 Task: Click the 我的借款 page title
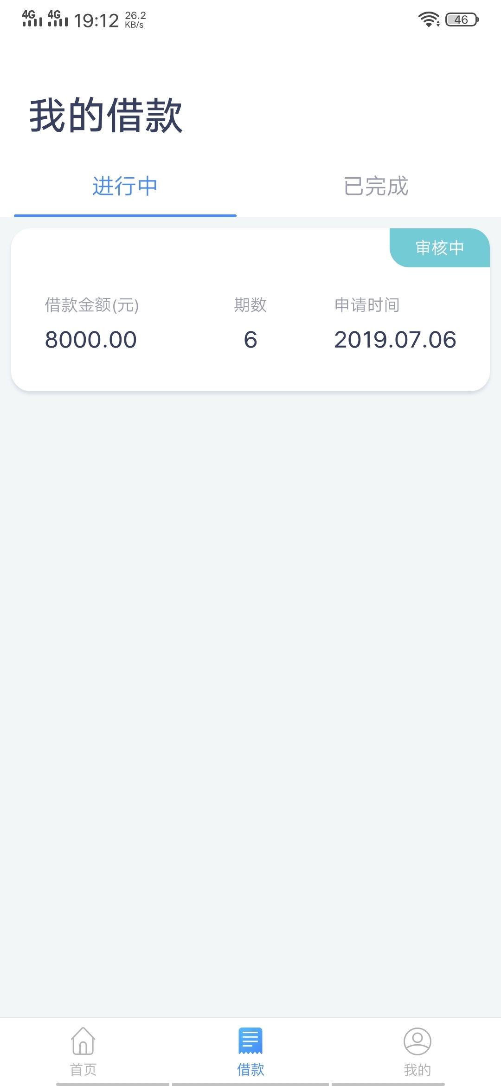pos(106,116)
